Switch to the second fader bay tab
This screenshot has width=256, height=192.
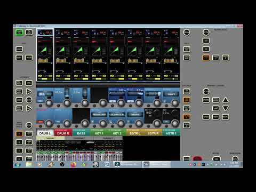pos(79,138)
